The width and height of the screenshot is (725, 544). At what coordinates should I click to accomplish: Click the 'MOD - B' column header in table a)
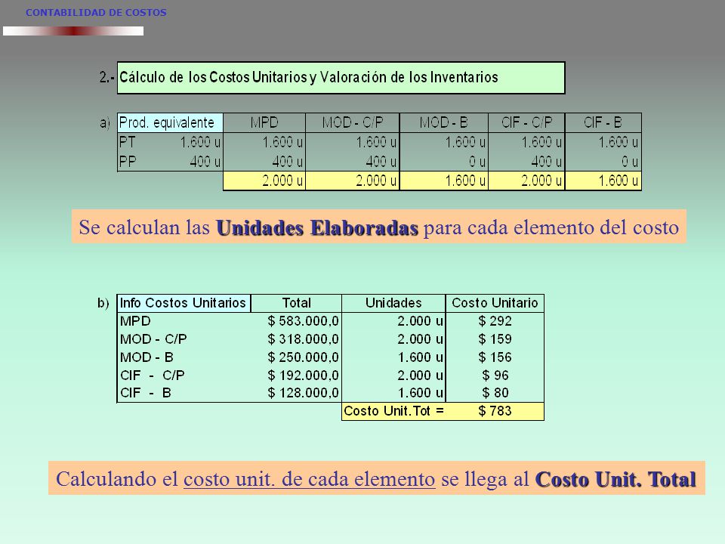(x=444, y=122)
